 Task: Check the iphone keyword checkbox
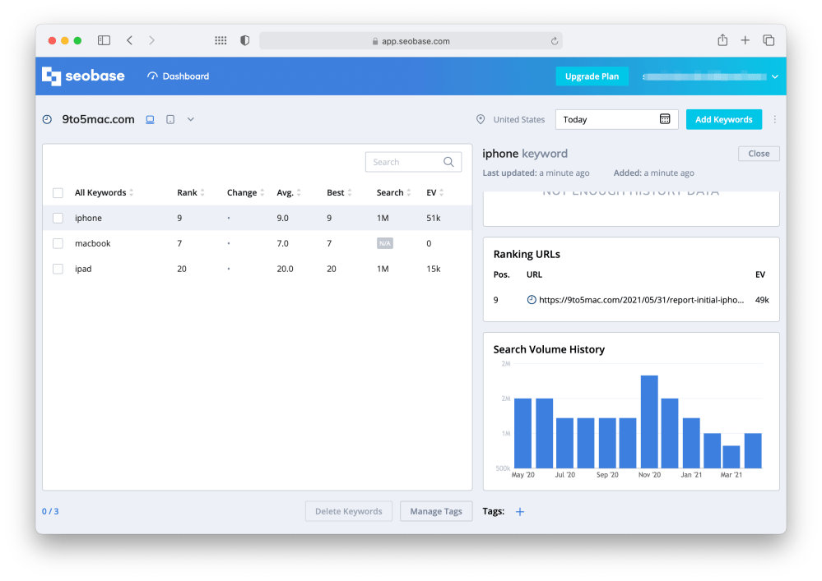coord(58,218)
